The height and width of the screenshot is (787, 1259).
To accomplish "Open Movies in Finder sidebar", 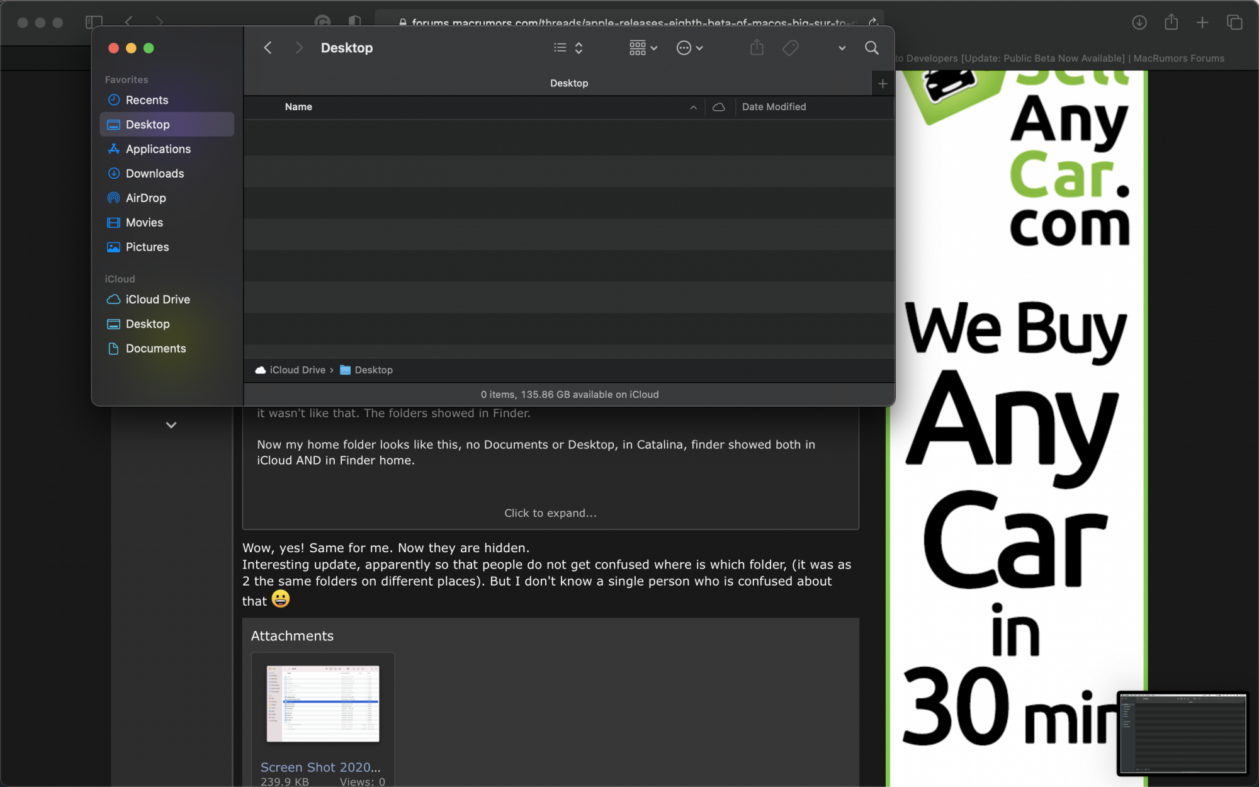I will 167,223.
